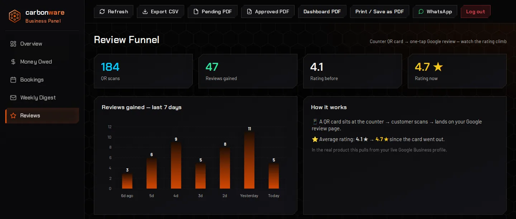
Task: Click the Review Funnel page heading
Action: 126,40
